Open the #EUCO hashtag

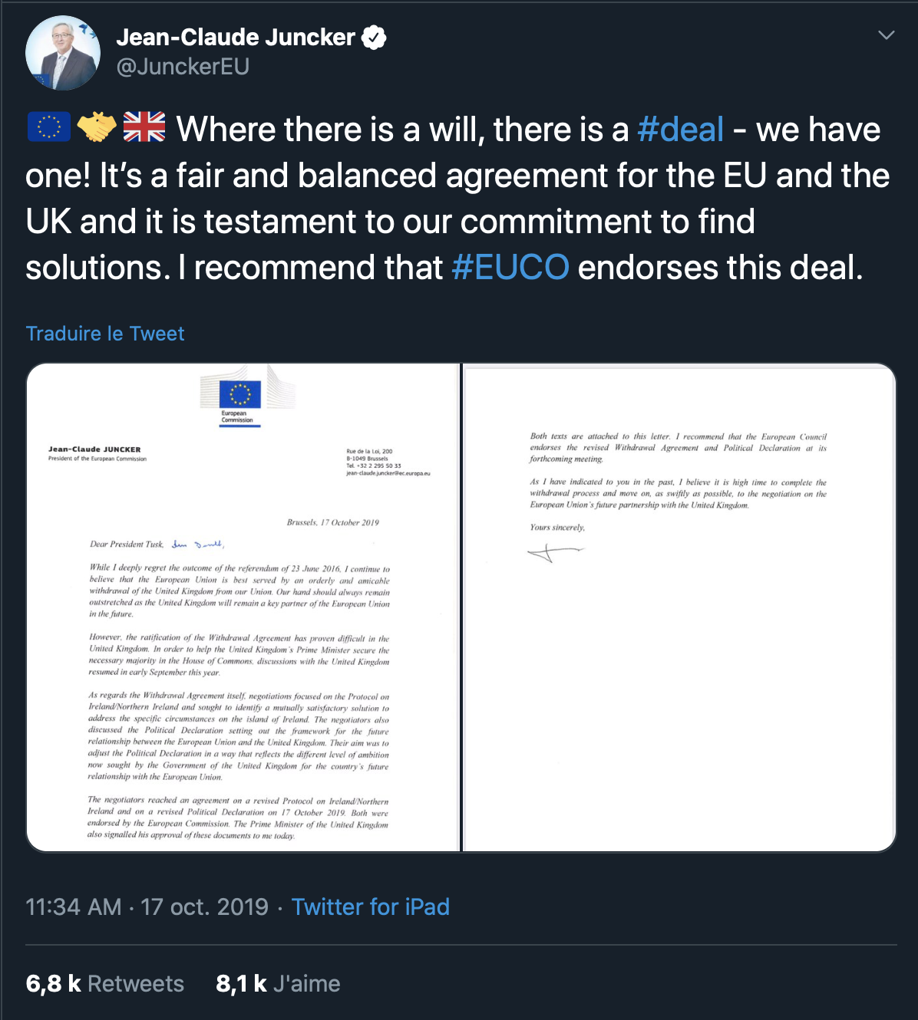click(x=510, y=268)
